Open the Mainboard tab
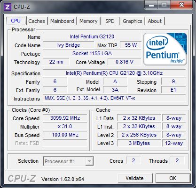The width and height of the screenshot is (196, 188). point(62,21)
